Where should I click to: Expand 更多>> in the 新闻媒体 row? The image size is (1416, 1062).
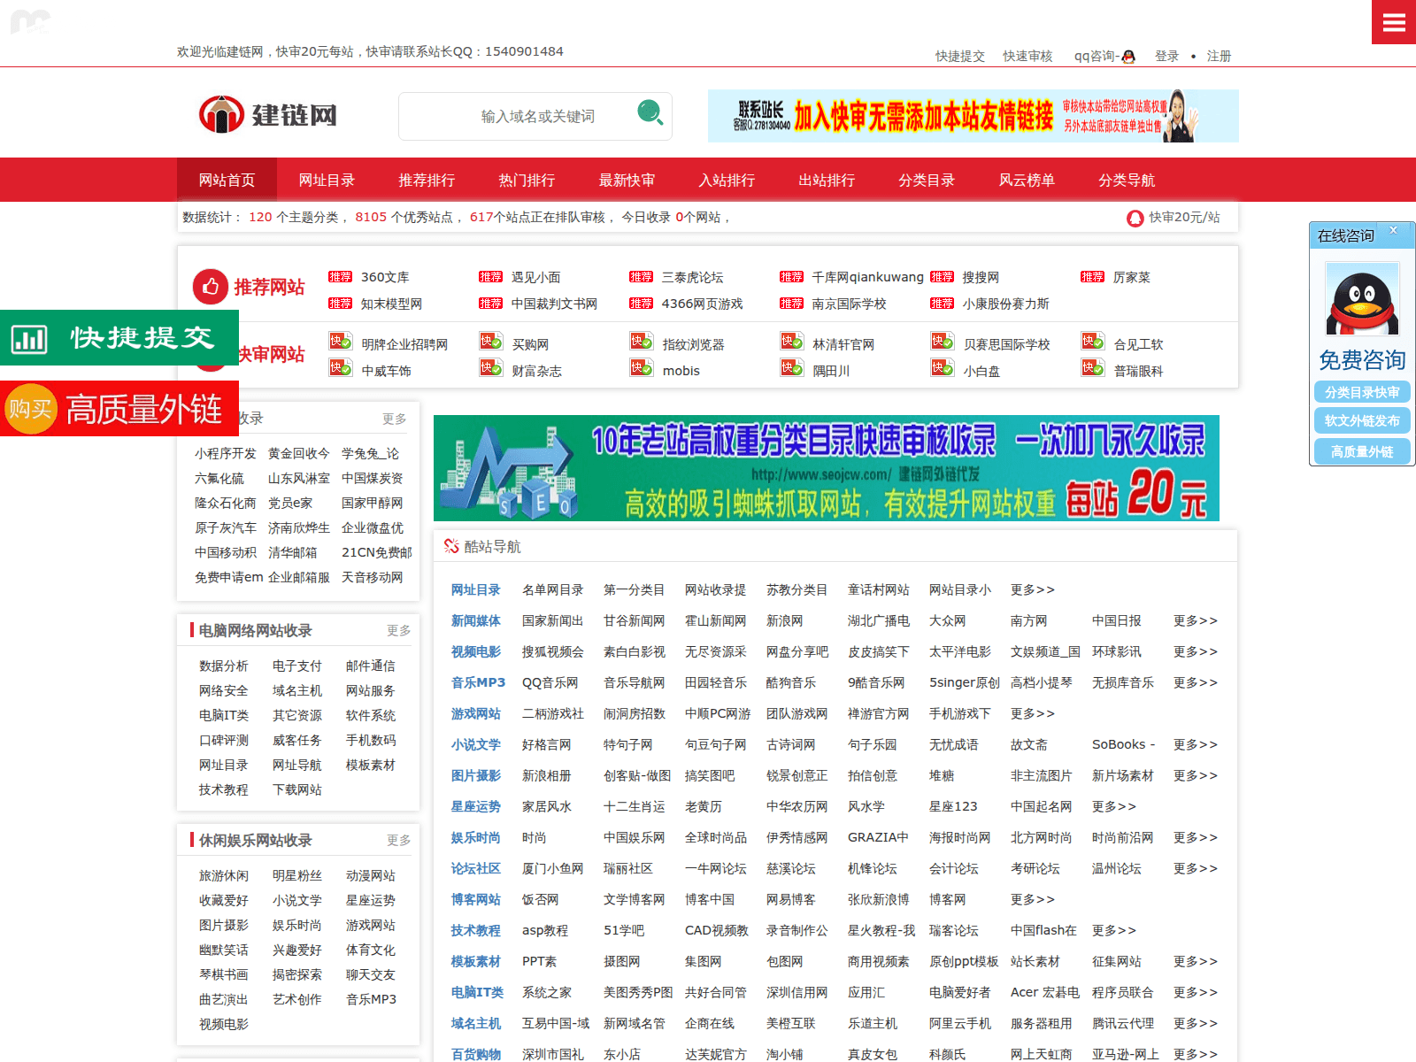[1195, 621]
